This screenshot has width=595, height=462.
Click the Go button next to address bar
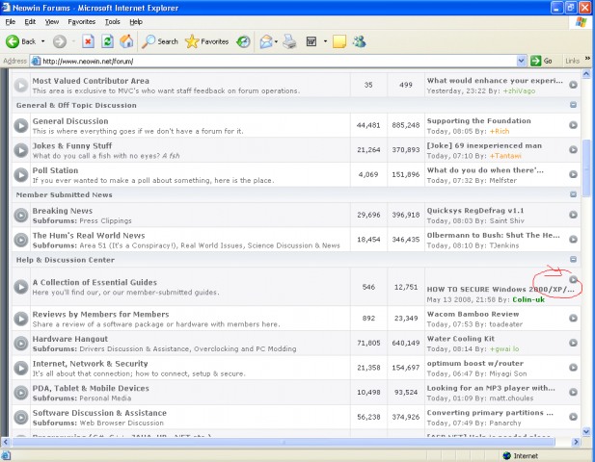(542, 61)
